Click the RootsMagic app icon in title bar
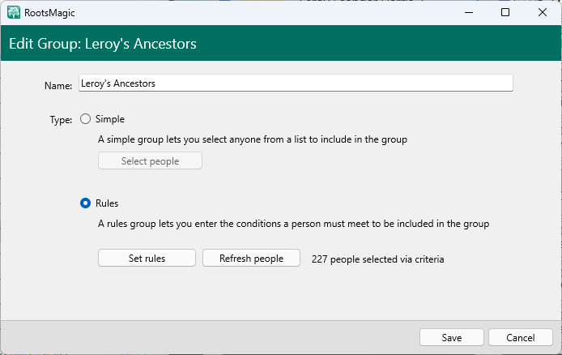 coord(14,12)
